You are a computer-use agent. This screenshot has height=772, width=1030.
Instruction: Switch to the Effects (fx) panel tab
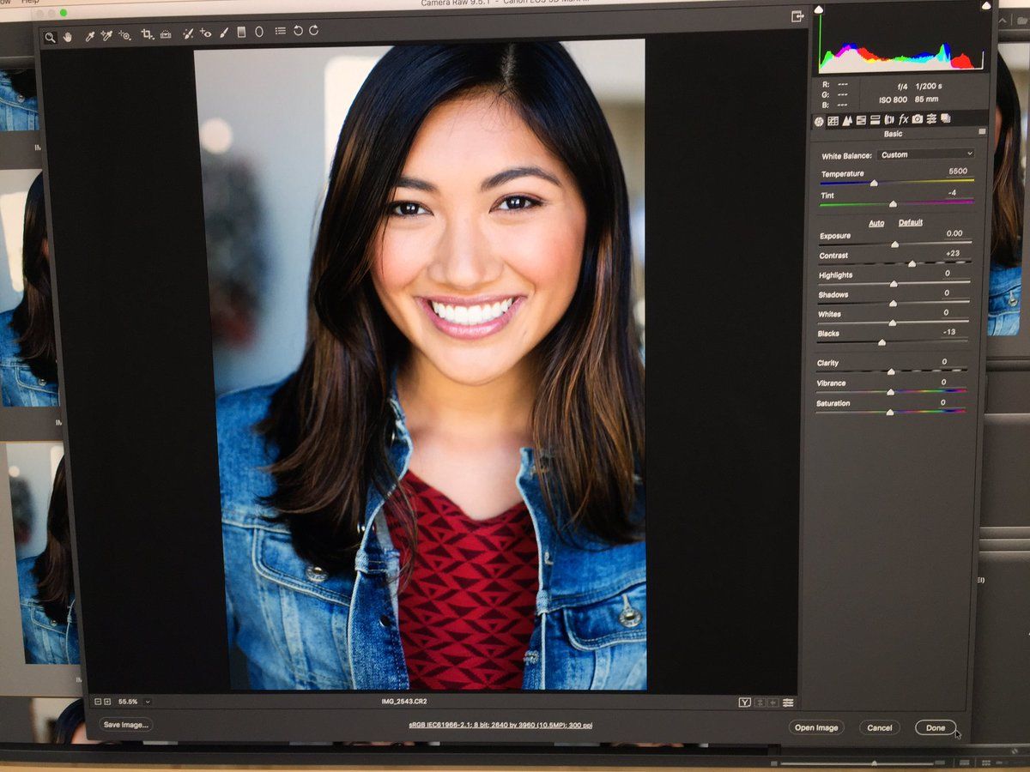click(x=903, y=119)
